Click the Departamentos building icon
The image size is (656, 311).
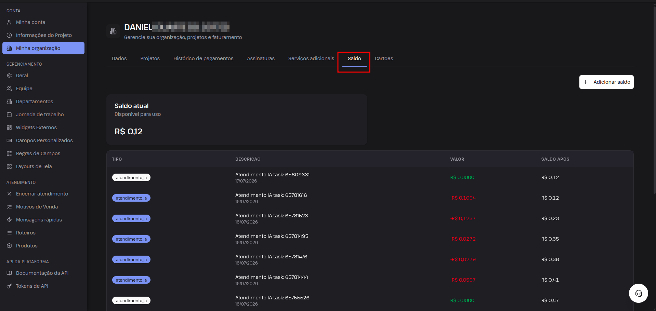click(x=9, y=102)
